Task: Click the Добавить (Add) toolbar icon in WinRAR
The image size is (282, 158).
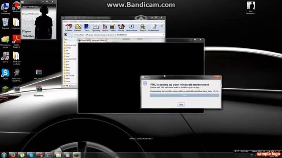Action: tap(68, 28)
